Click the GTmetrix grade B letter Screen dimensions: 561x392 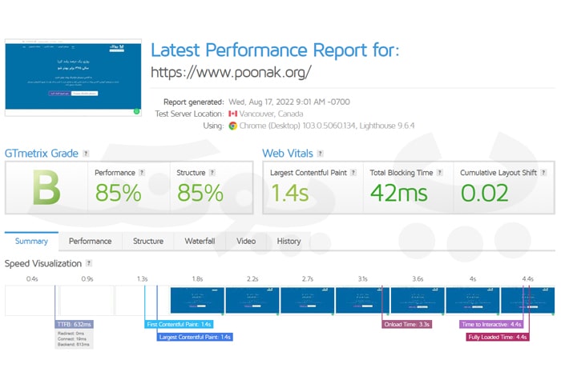(46, 187)
